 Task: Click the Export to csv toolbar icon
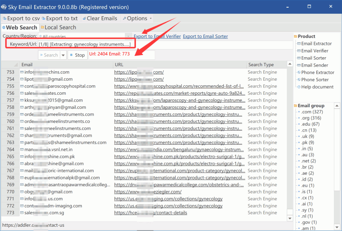pos(4,18)
